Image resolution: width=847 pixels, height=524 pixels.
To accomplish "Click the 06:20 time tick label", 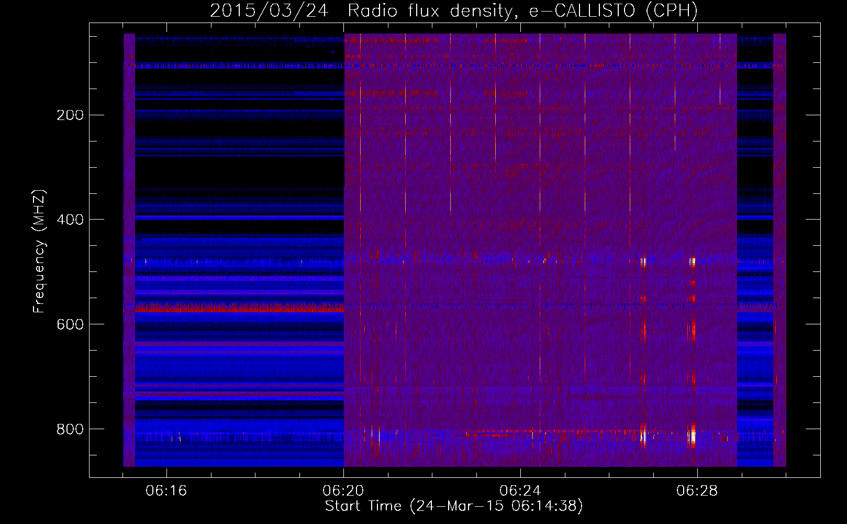I will pyautogui.click(x=343, y=491).
